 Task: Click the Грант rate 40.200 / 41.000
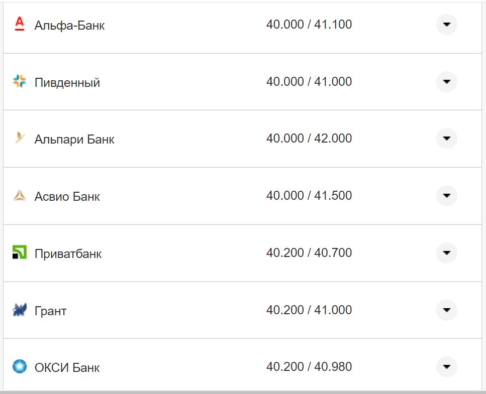(x=309, y=310)
